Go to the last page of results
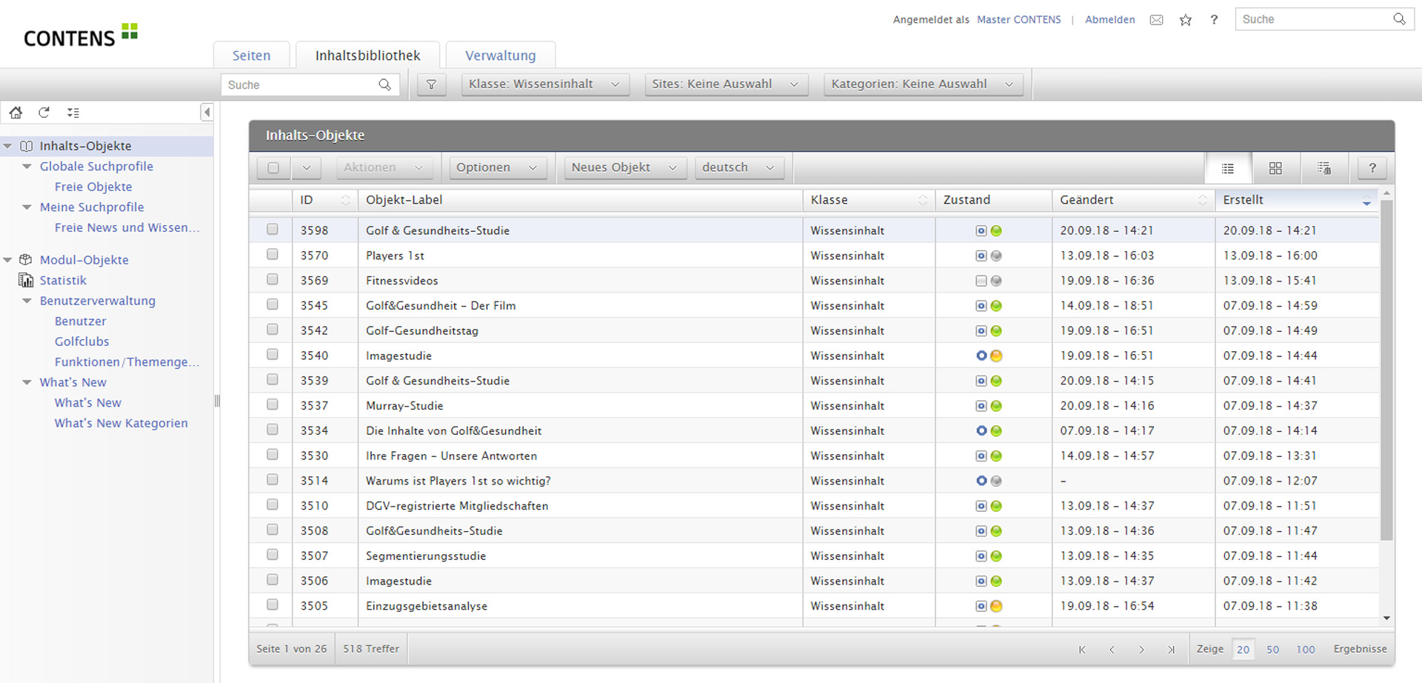 1171,650
